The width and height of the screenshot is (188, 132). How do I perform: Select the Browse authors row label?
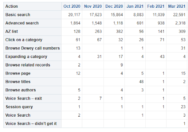pyautogui.click(x=21, y=90)
